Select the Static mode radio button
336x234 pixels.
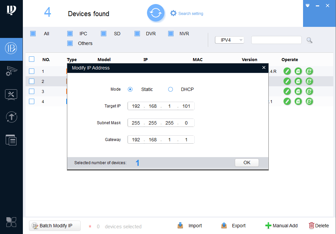(130, 89)
